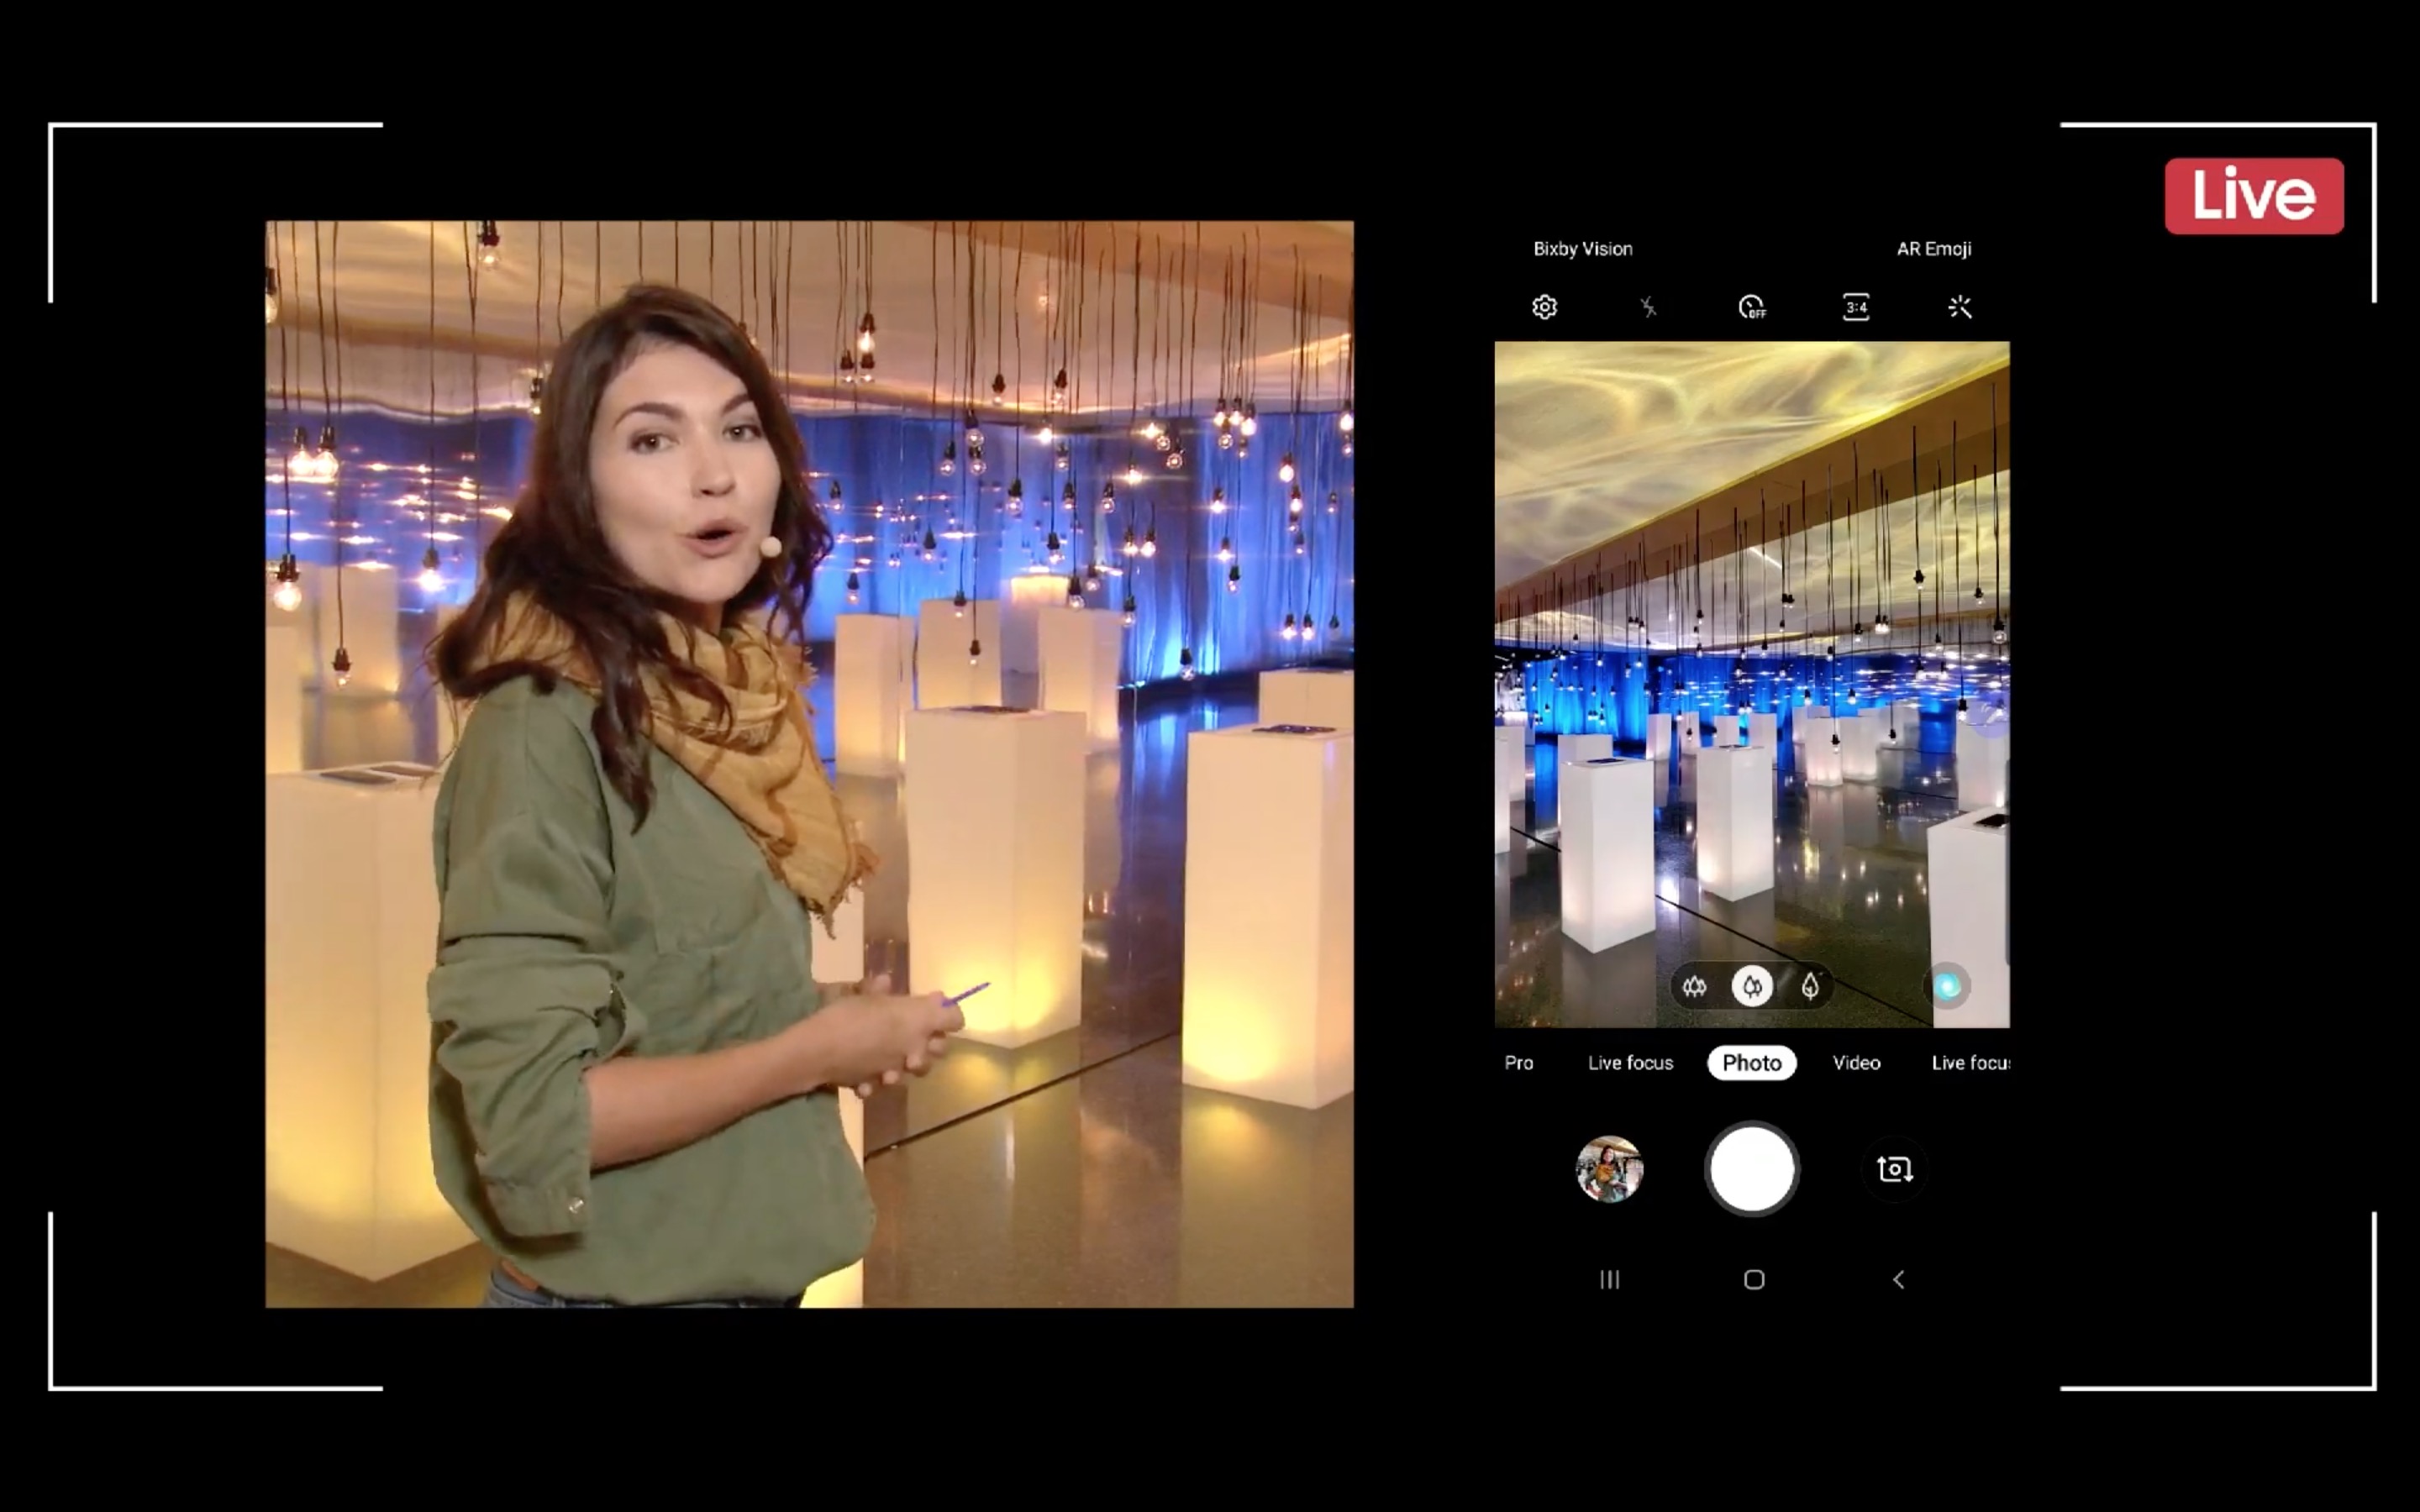The width and height of the screenshot is (2420, 1512).
Task: Open recent apps navigation icon
Action: [x=1609, y=1280]
